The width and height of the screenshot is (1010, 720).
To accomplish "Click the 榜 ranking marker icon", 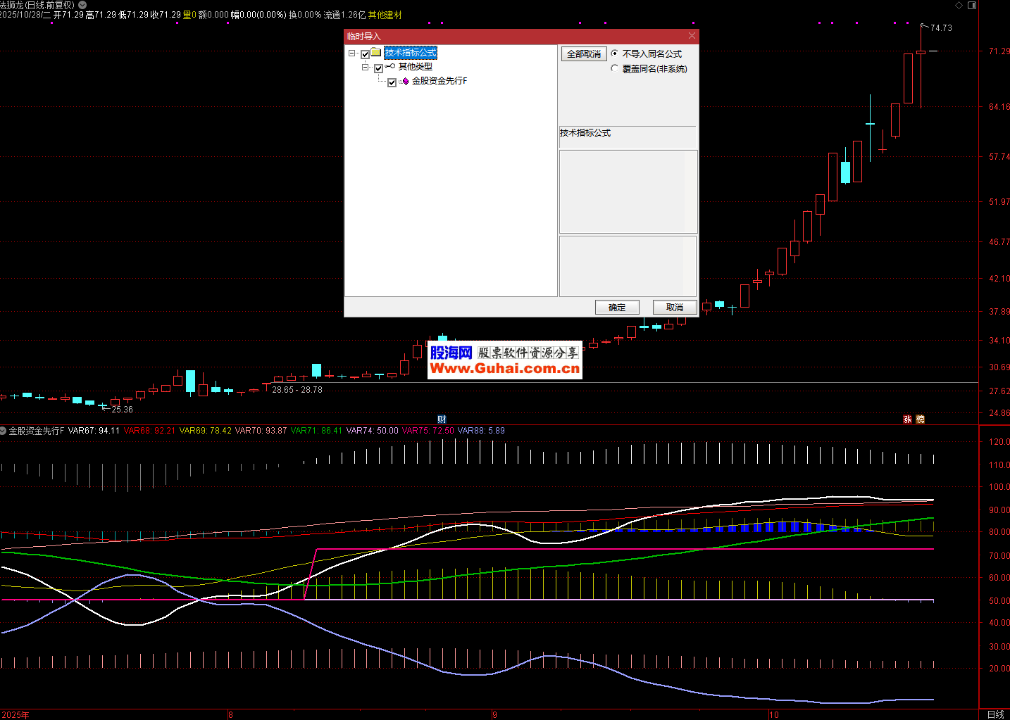I will pyautogui.click(x=920, y=419).
